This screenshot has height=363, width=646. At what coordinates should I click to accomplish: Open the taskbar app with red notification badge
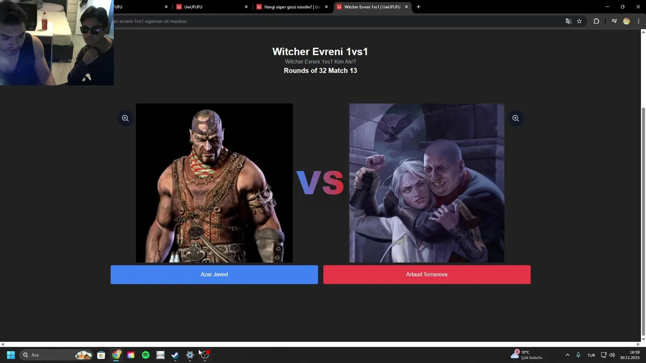[204, 355]
